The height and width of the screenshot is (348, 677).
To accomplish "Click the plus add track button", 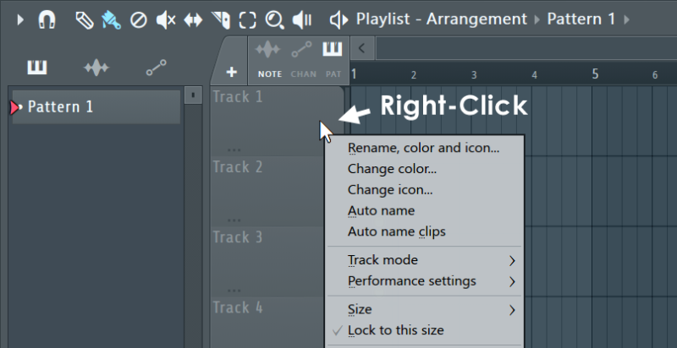I will pos(231,73).
